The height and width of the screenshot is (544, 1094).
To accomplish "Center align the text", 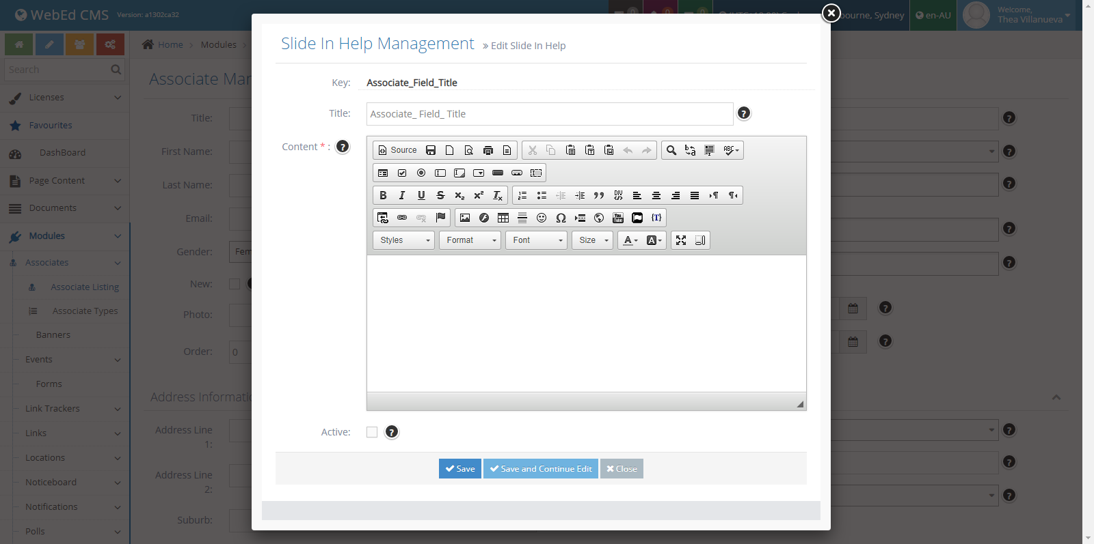I will (656, 195).
